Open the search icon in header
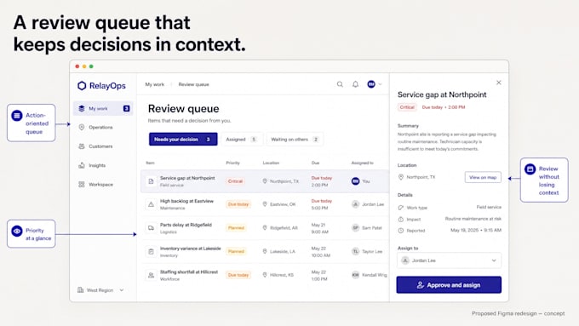579x326 pixels. (x=340, y=84)
